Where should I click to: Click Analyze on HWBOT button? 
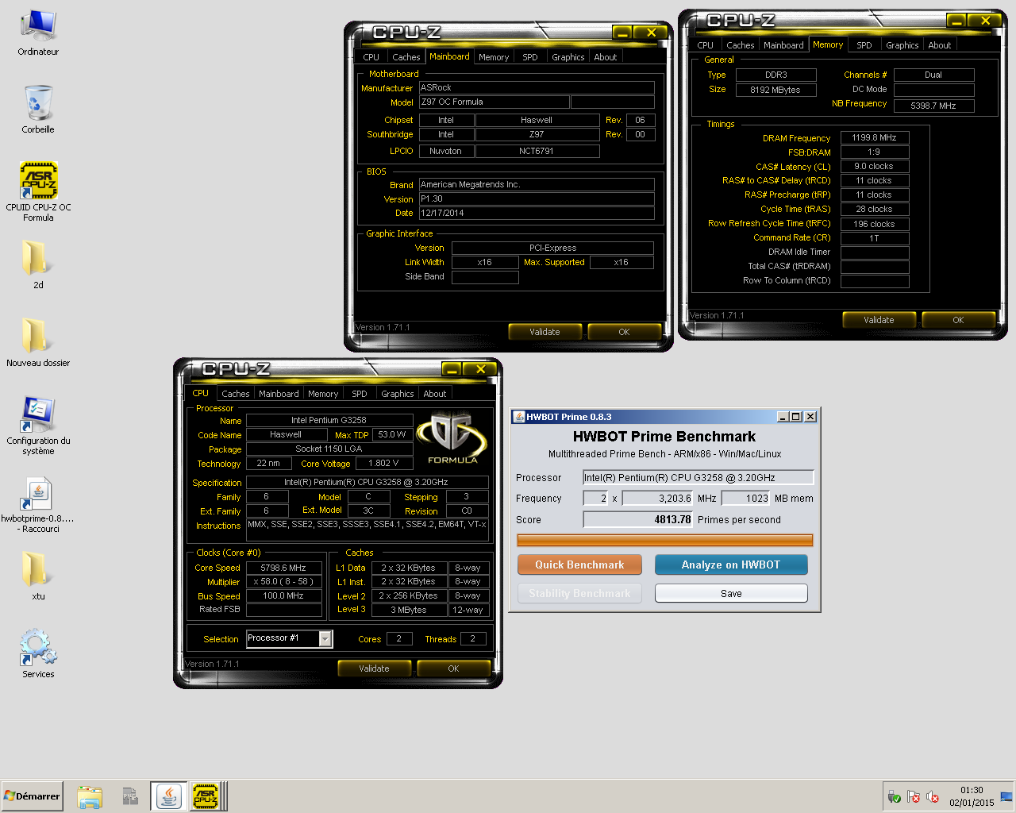(731, 564)
